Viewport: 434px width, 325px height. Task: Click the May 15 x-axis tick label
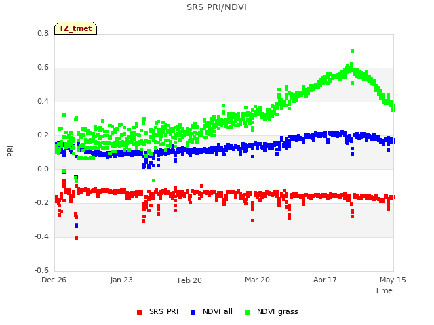point(393,280)
